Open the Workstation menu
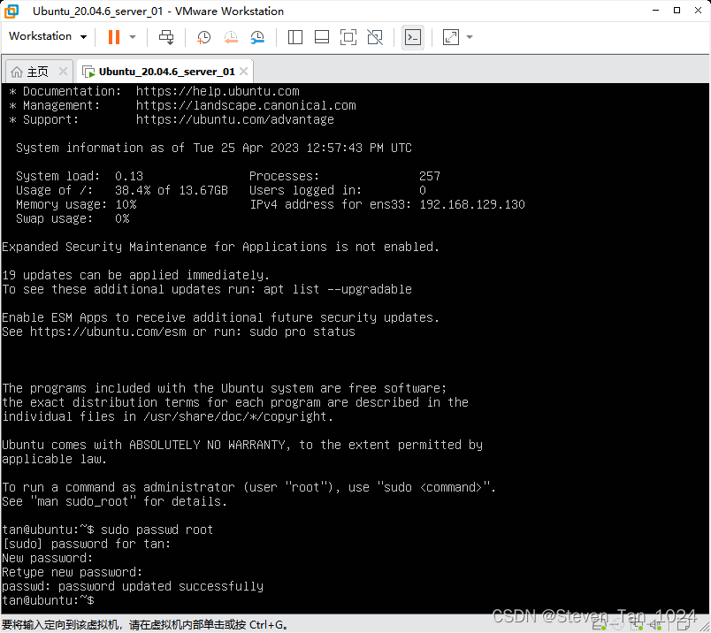The width and height of the screenshot is (711, 633). [47, 36]
